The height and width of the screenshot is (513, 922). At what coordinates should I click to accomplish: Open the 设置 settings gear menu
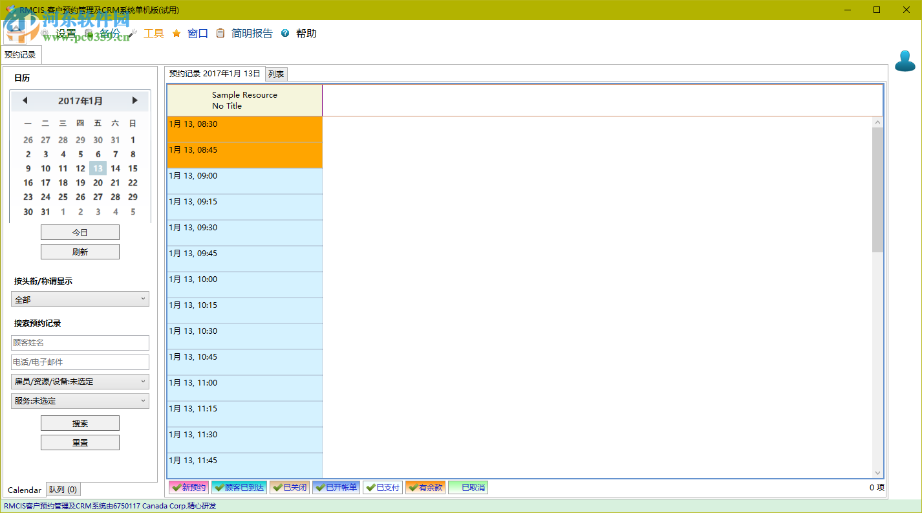click(x=59, y=34)
